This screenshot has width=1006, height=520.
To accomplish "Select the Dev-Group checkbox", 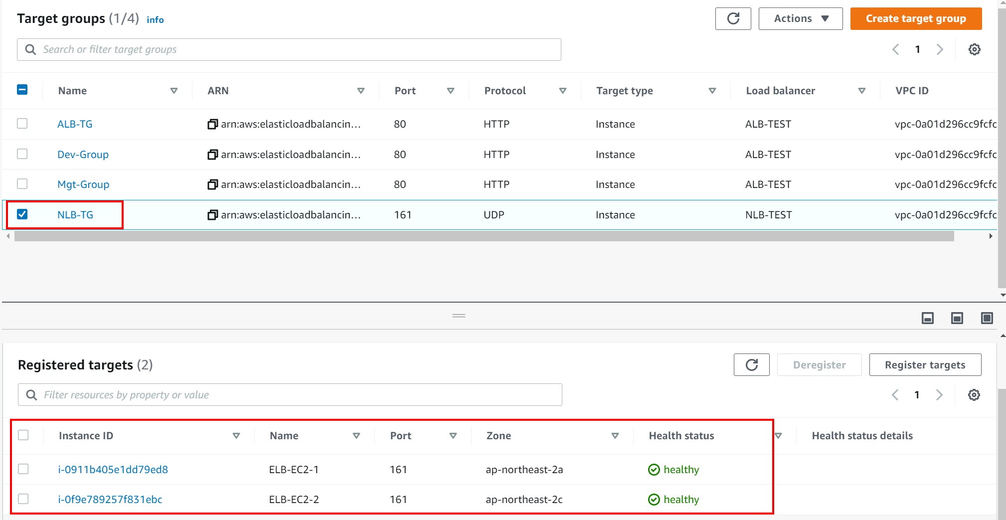I will [x=22, y=154].
